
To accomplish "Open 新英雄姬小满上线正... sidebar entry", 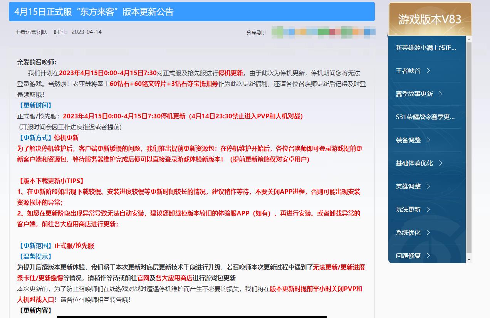I will click(426, 47).
